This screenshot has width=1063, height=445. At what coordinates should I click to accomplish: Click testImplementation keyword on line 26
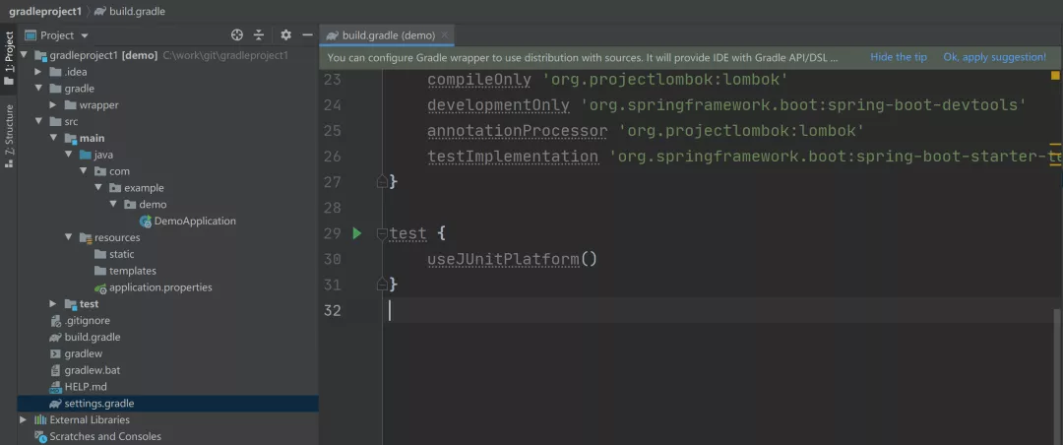[x=513, y=157]
